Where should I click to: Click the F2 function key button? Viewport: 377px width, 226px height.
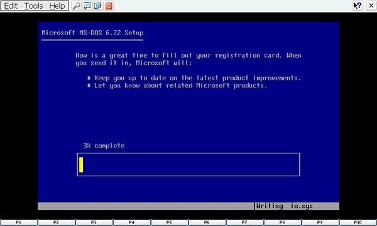(x=57, y=223)
